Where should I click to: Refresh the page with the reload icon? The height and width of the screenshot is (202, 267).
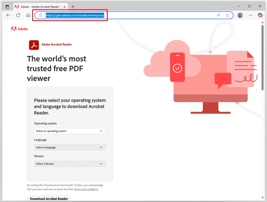pyautogui.click(x=18, y=15)
